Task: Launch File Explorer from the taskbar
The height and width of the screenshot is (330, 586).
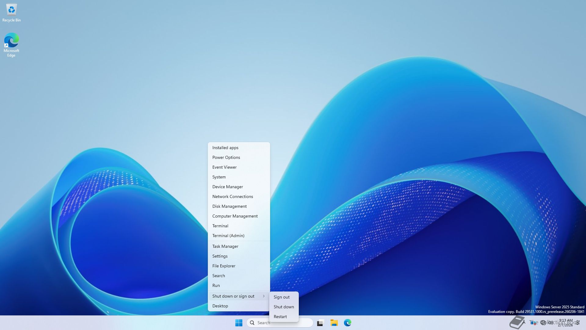Action: [x=334, y=323]
